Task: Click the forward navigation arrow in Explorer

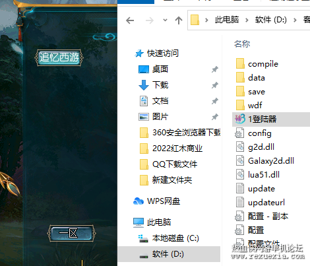Action: click(150, 20)
